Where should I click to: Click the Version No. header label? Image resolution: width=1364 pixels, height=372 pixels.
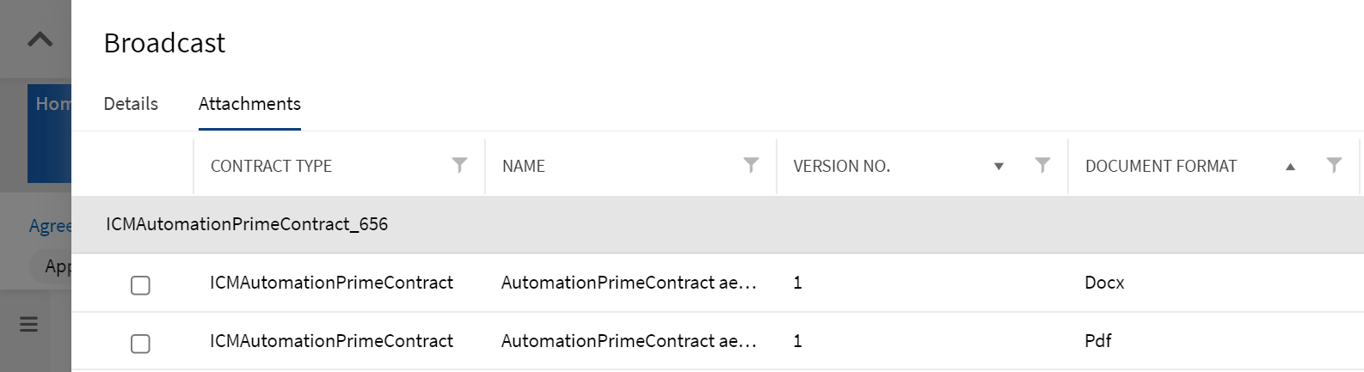pos(841,166)
